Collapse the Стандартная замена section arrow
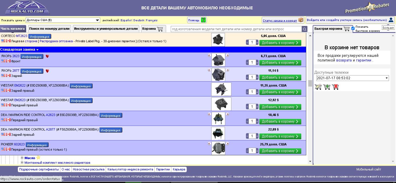Screen dimensions: 396x183 38,50
